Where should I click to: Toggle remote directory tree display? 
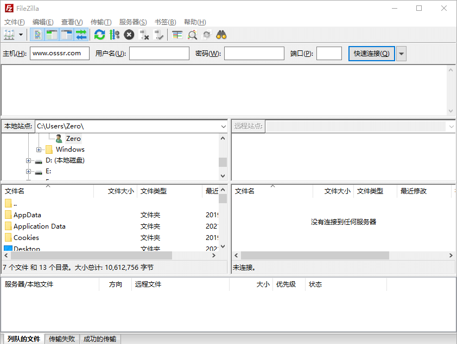click(67, 35)
